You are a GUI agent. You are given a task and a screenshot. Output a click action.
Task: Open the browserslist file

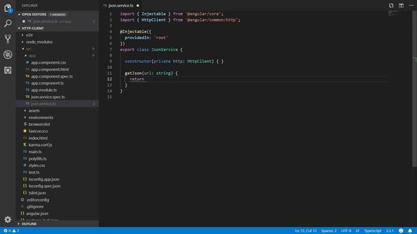[39, 124]
